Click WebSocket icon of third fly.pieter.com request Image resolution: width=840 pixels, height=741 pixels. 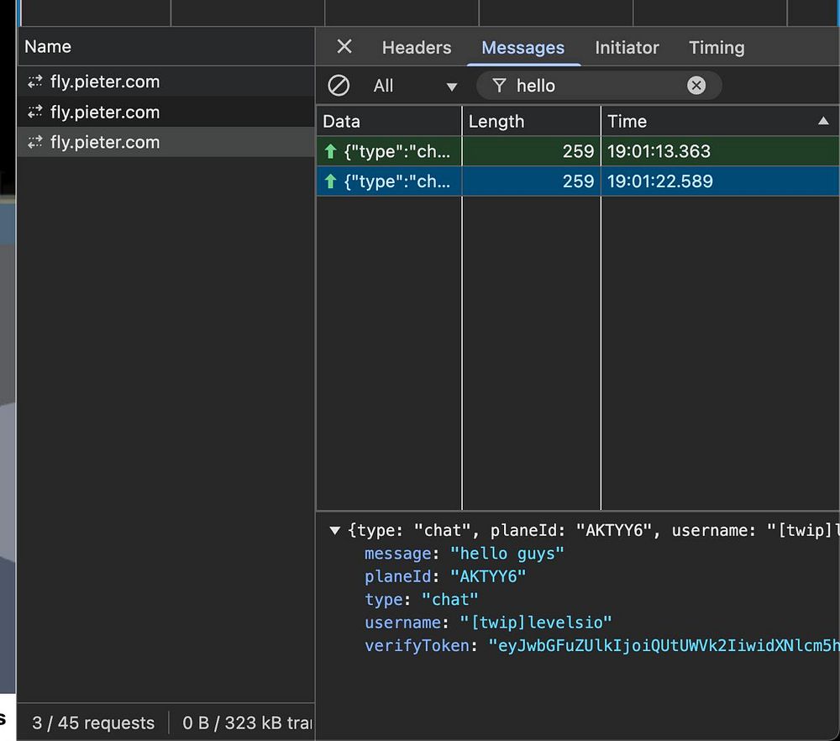(x=35, y=143)
